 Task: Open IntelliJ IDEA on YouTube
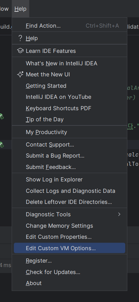pyautogui.click(x=69, y=97)
